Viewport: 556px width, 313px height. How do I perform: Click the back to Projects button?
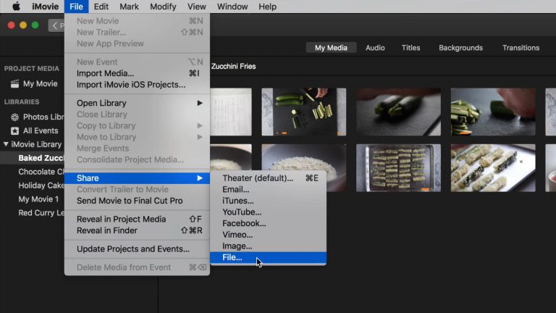point(56,25)
